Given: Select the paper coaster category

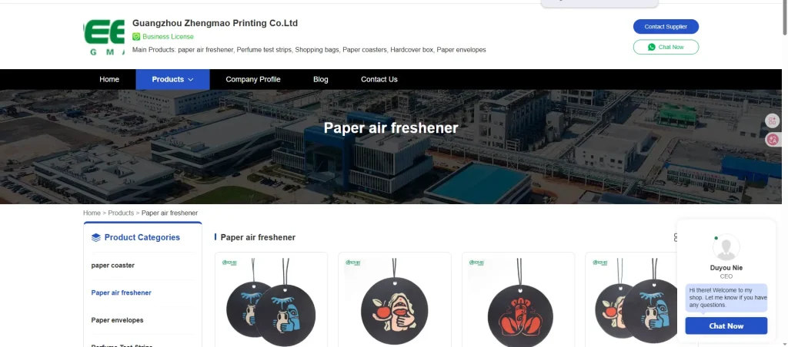Looking at the screenshot, I should pos(113,266).
